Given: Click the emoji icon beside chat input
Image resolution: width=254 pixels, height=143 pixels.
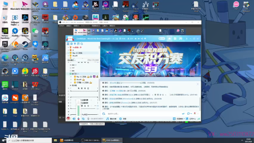Looking at the screenshot, I should point(104,114).
